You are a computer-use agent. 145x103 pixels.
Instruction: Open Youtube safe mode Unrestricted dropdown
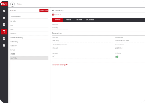point(130,48)
